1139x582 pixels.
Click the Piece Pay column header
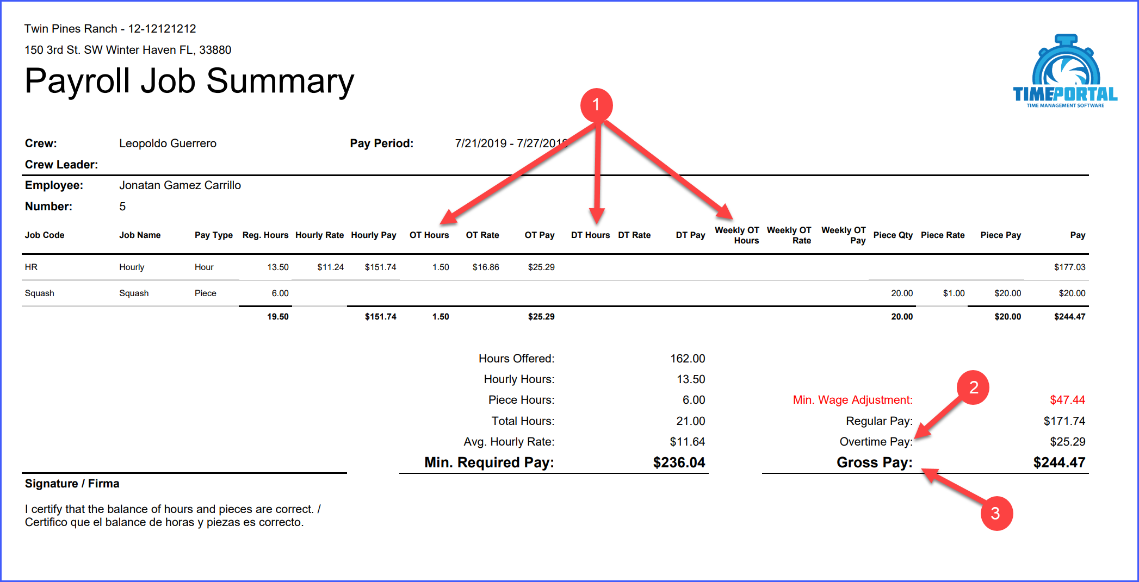[x=1001, y=235]
